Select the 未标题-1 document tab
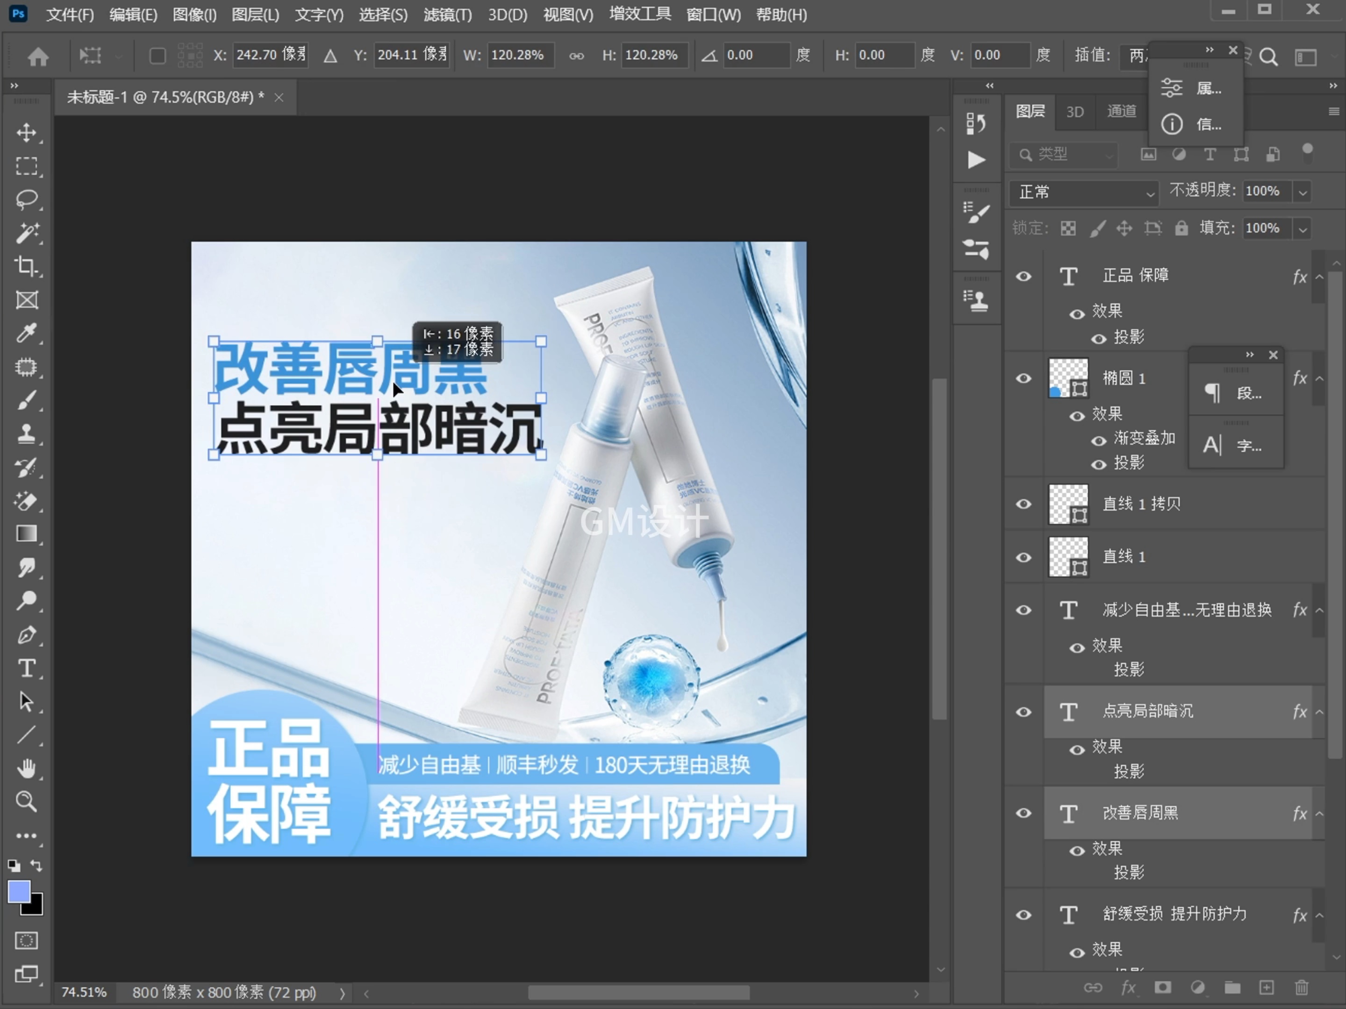 (165, 97)
